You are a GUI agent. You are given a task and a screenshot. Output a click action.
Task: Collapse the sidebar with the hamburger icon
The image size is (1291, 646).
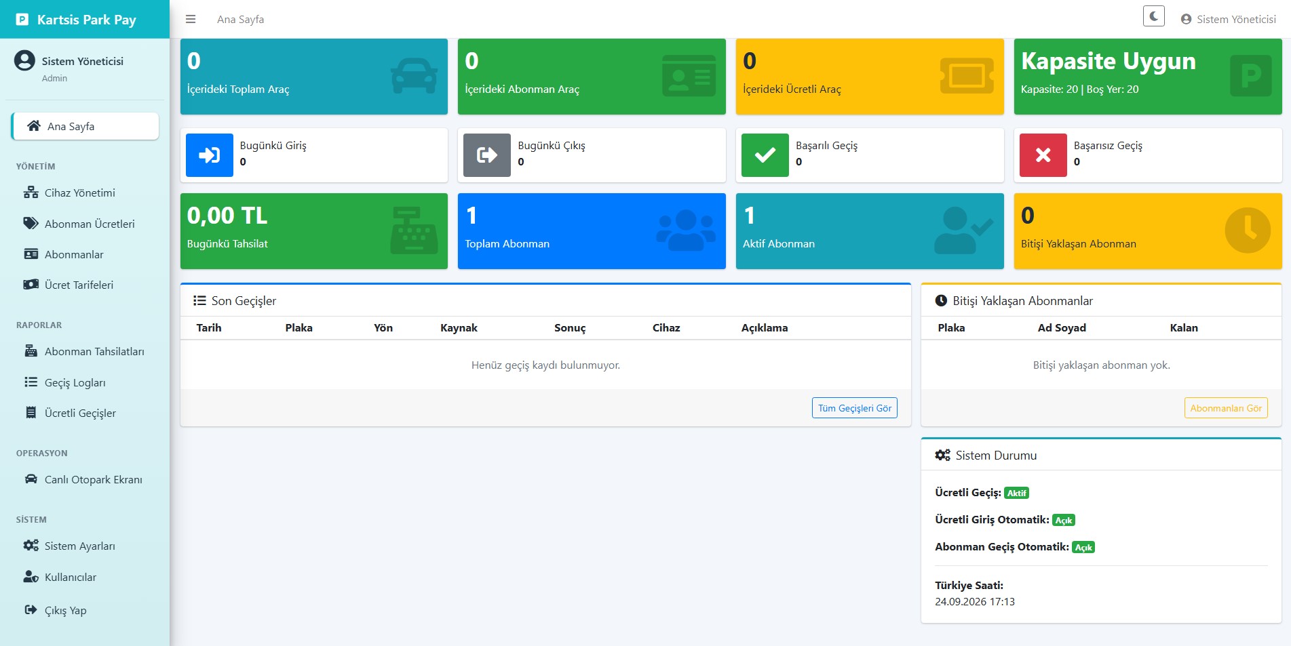pos(191,19)
